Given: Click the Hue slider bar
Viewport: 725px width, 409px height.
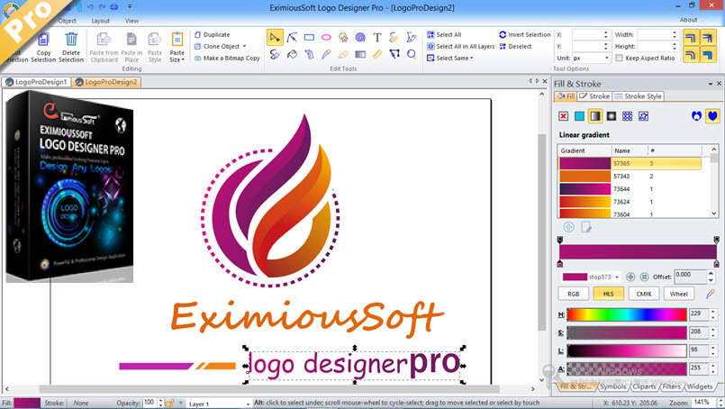Looking at the screenshot, I should [627, 314].
